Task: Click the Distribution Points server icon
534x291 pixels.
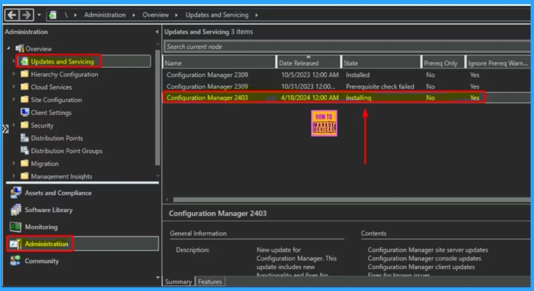Action: [25, 138]
